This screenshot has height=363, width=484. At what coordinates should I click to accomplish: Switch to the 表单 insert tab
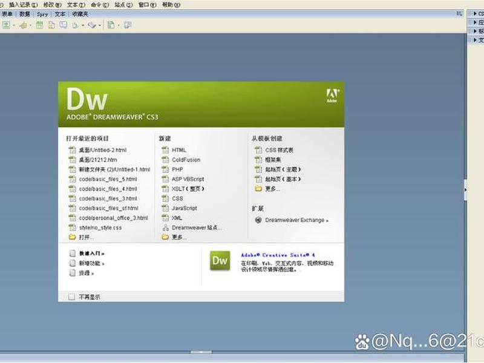tap(7, 14)
